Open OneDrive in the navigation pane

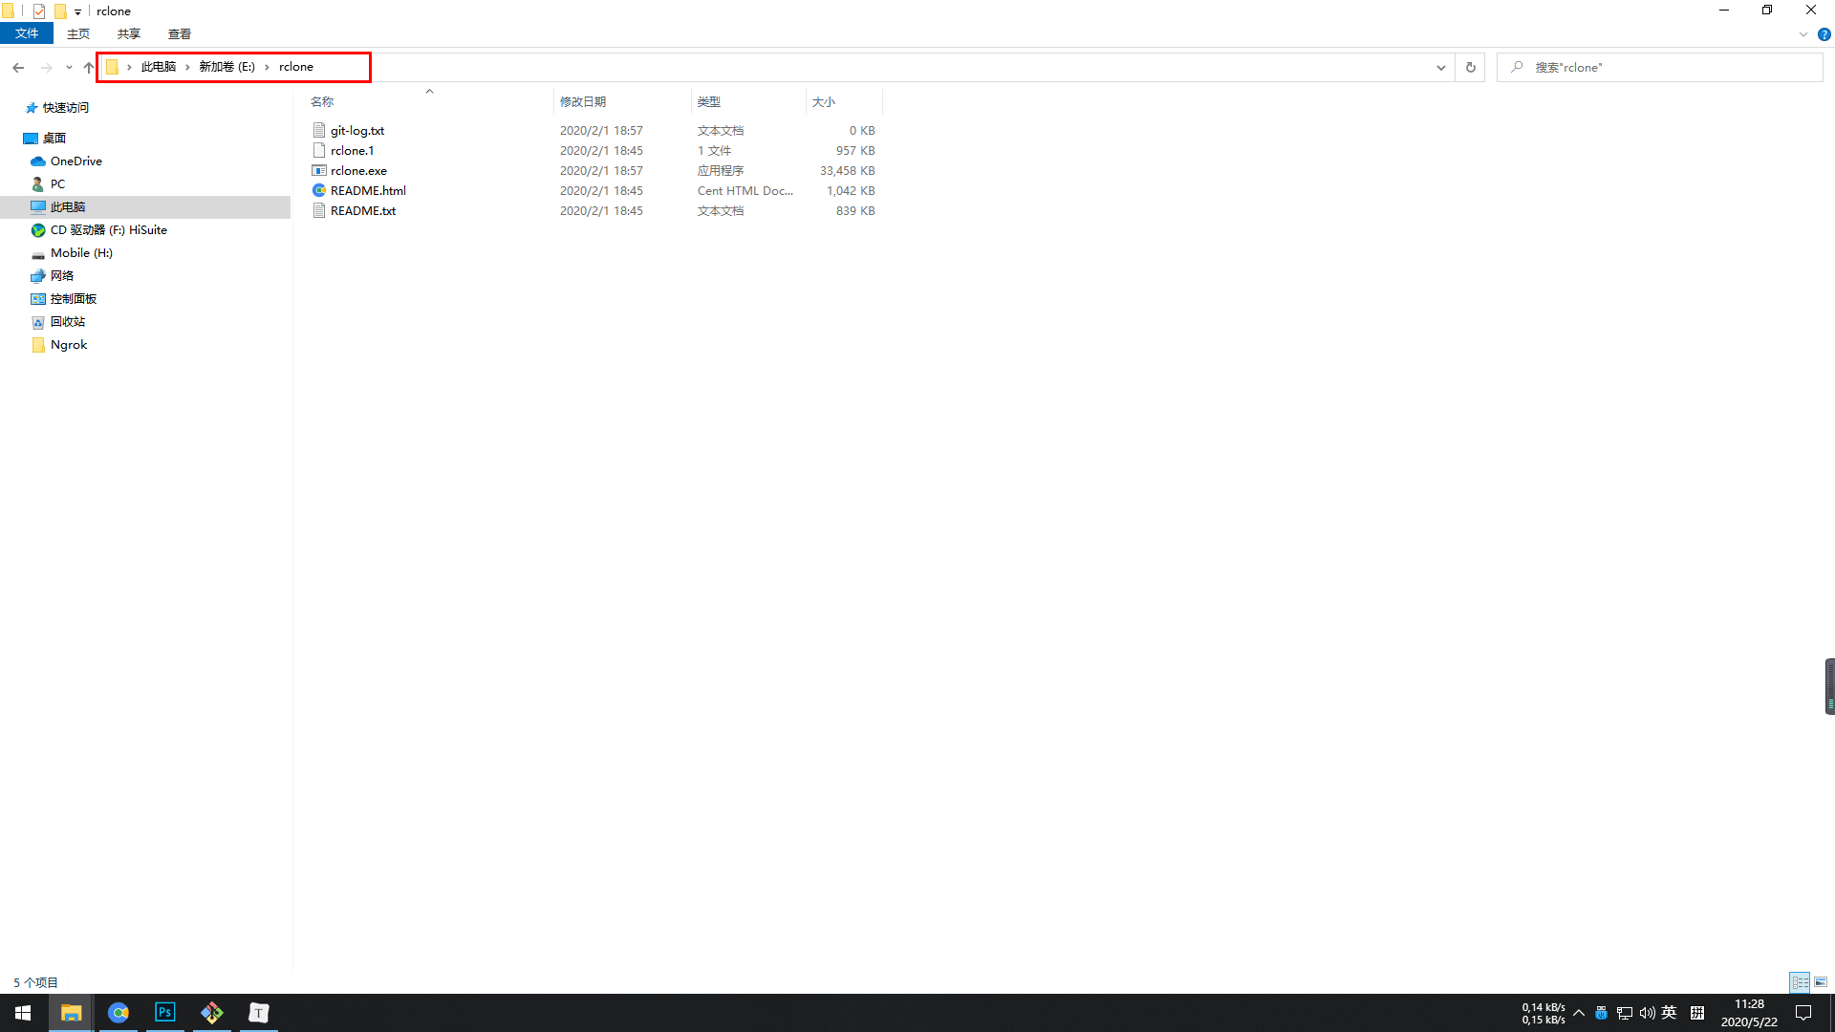point(76,161)
